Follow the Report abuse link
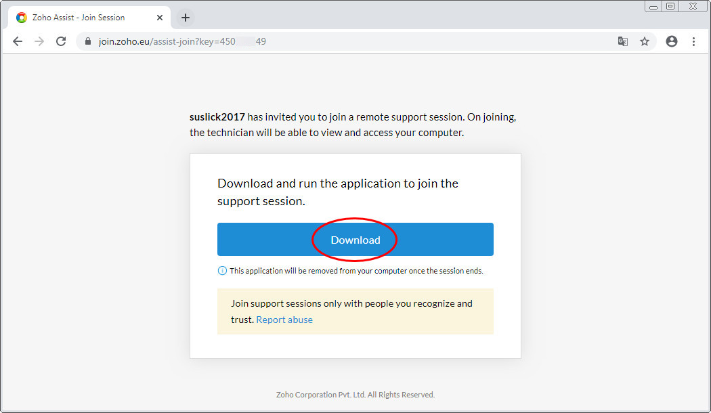The height and width of the screenshot is (413, 711). point(284,320)
